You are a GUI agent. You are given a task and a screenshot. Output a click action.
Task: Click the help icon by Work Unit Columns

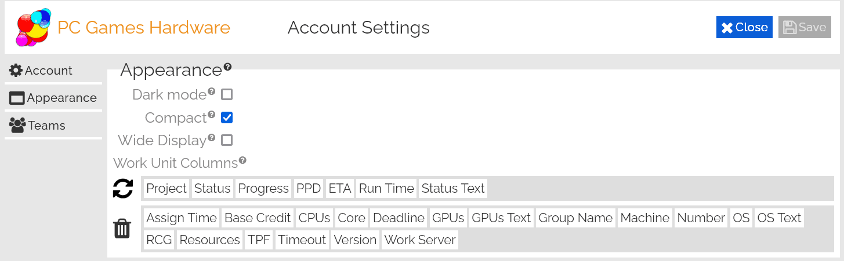(242, 160)
